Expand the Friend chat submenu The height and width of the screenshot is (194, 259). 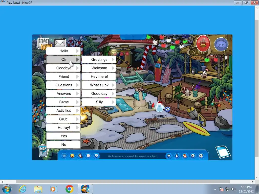coord(63,77)
